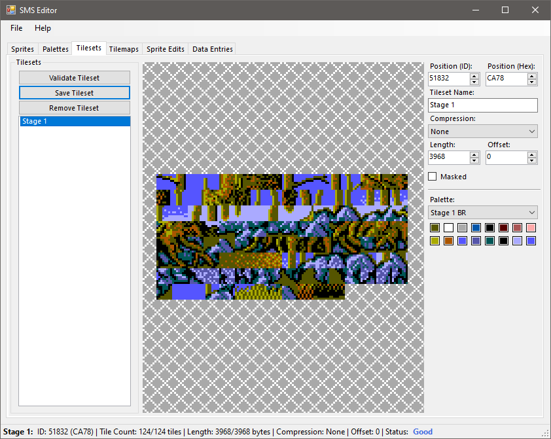
Task: Choose the yellow palette swatch
Action: [435, 241]
